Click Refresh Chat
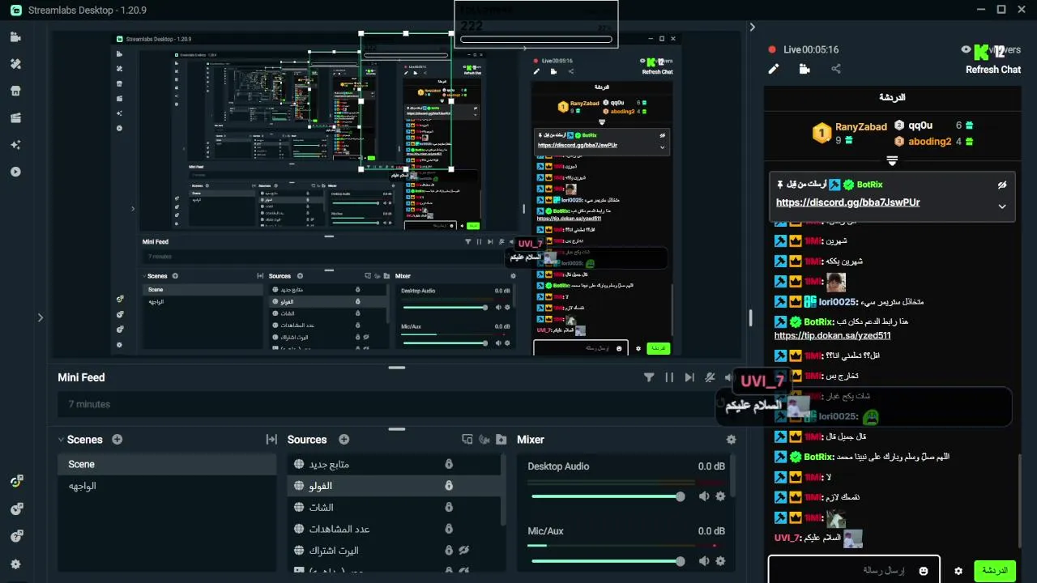This screenshot has height=583, width=1037. coord(993,70)
